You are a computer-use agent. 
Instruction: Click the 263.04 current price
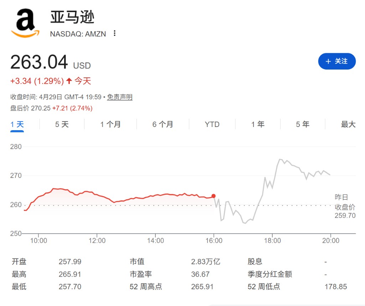[39, 62]
